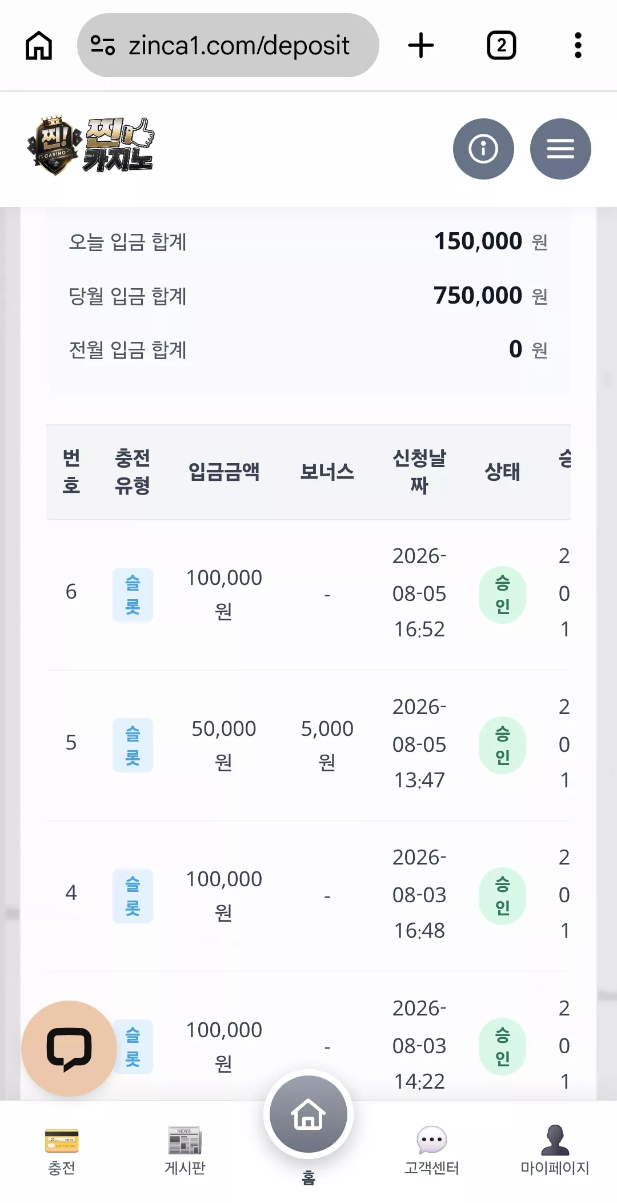Tap the browser home icon
The height and width of the screenshot is (1203, 617).
pyautogui.click(x=39, y=45)
